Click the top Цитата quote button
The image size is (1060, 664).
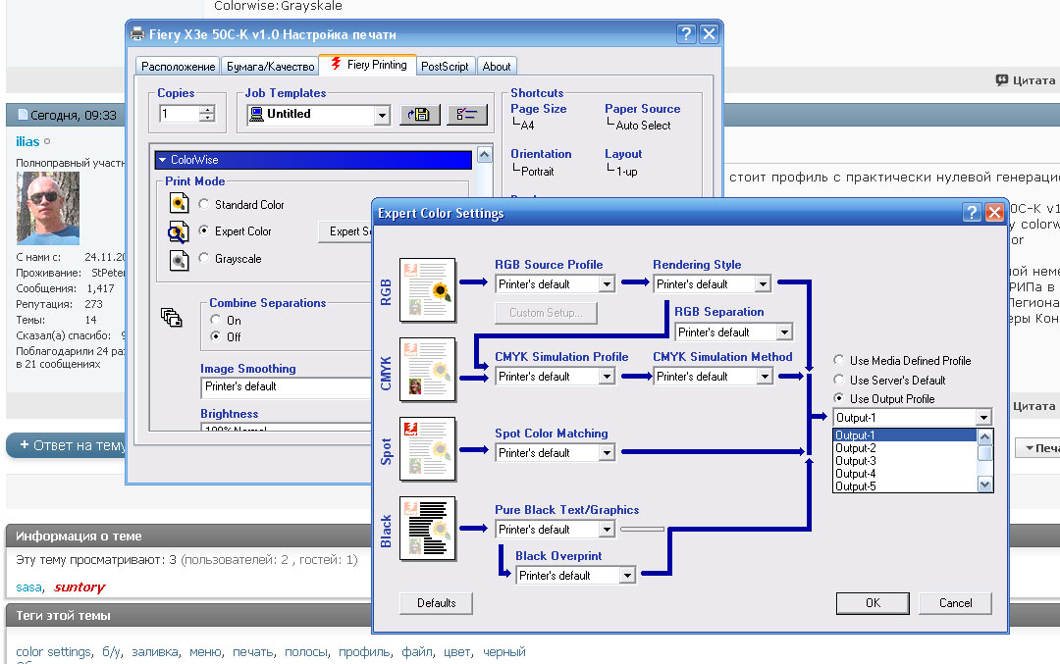tap(1026, 79)
